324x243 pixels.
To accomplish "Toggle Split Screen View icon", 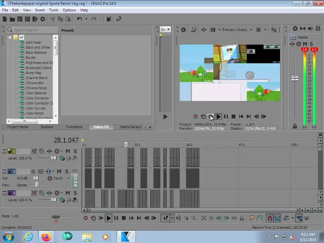I will (x=212, y=30).
